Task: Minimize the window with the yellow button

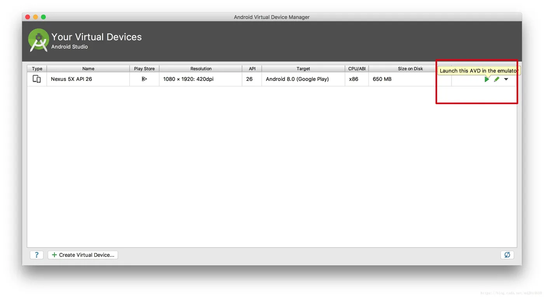Action: click(x=35, y=17)
